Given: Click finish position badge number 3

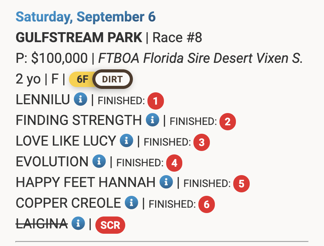Looking at the screenshot, I should 201,143.
